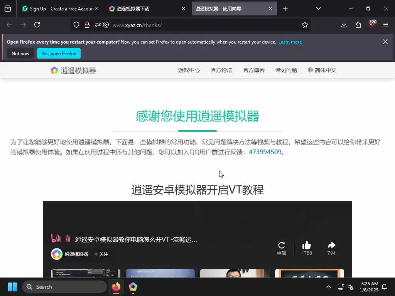Open QQ group link 473994509
395x296 pixels.
265,152
